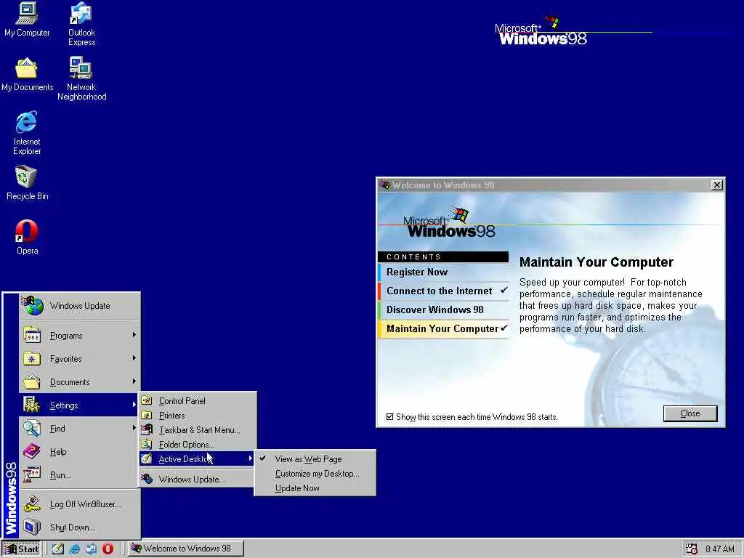Viewport: 744px width, 558px height.
Task: Select the Opera desktop shortcut
Action: [27, 238]
